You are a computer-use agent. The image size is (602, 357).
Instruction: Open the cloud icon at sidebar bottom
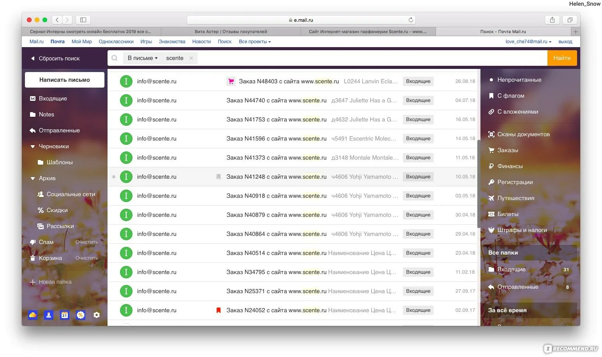(x=33, y=315)
